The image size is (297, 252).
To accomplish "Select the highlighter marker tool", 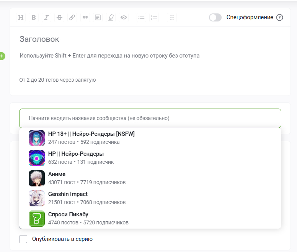I will coord(111,18).
